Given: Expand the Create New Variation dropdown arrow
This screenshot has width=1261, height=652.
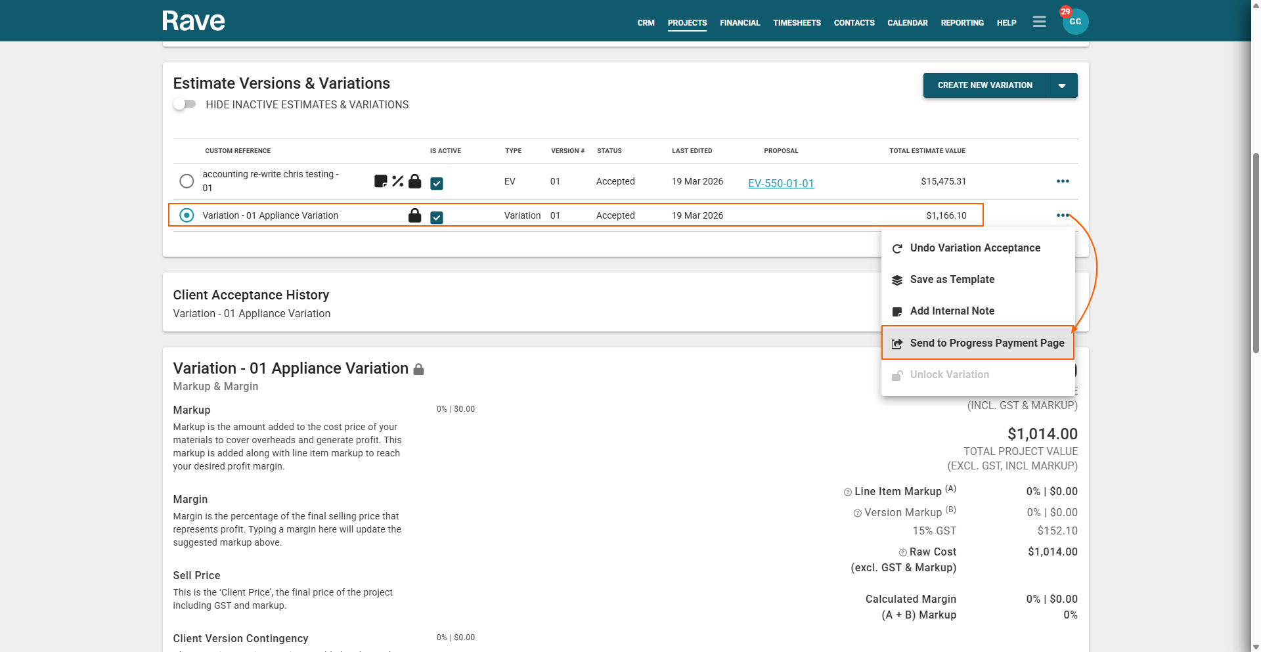Looking at the screenshot, I should (1062, 85).
